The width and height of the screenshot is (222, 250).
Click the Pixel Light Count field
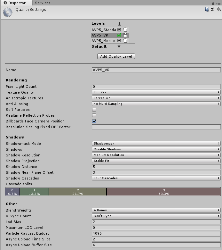(156, 87)
